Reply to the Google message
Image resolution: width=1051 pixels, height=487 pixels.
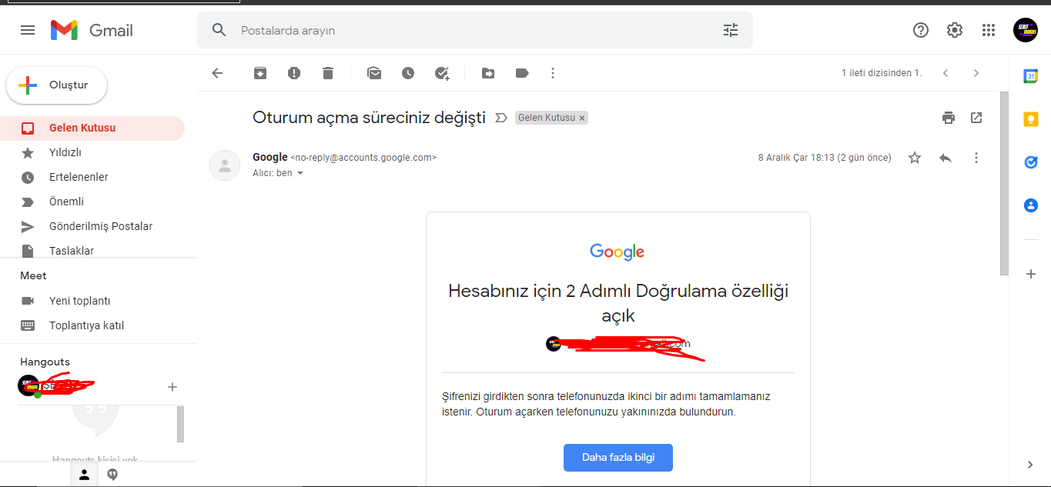[946, 158]
